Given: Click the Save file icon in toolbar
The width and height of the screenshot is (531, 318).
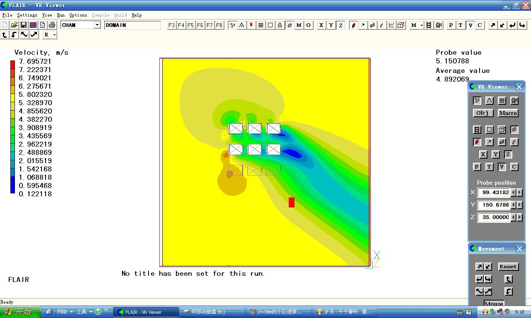Looking at the screenshot, I should pos(24,25).
